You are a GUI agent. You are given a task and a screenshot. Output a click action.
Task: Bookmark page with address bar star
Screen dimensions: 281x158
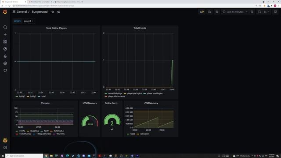tap(260, 6)
